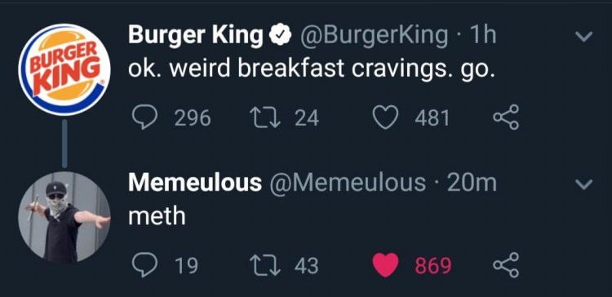Expand options chevron on Memeulous tweet
Viewport: 612px width, 297px height.
point(584,184)
